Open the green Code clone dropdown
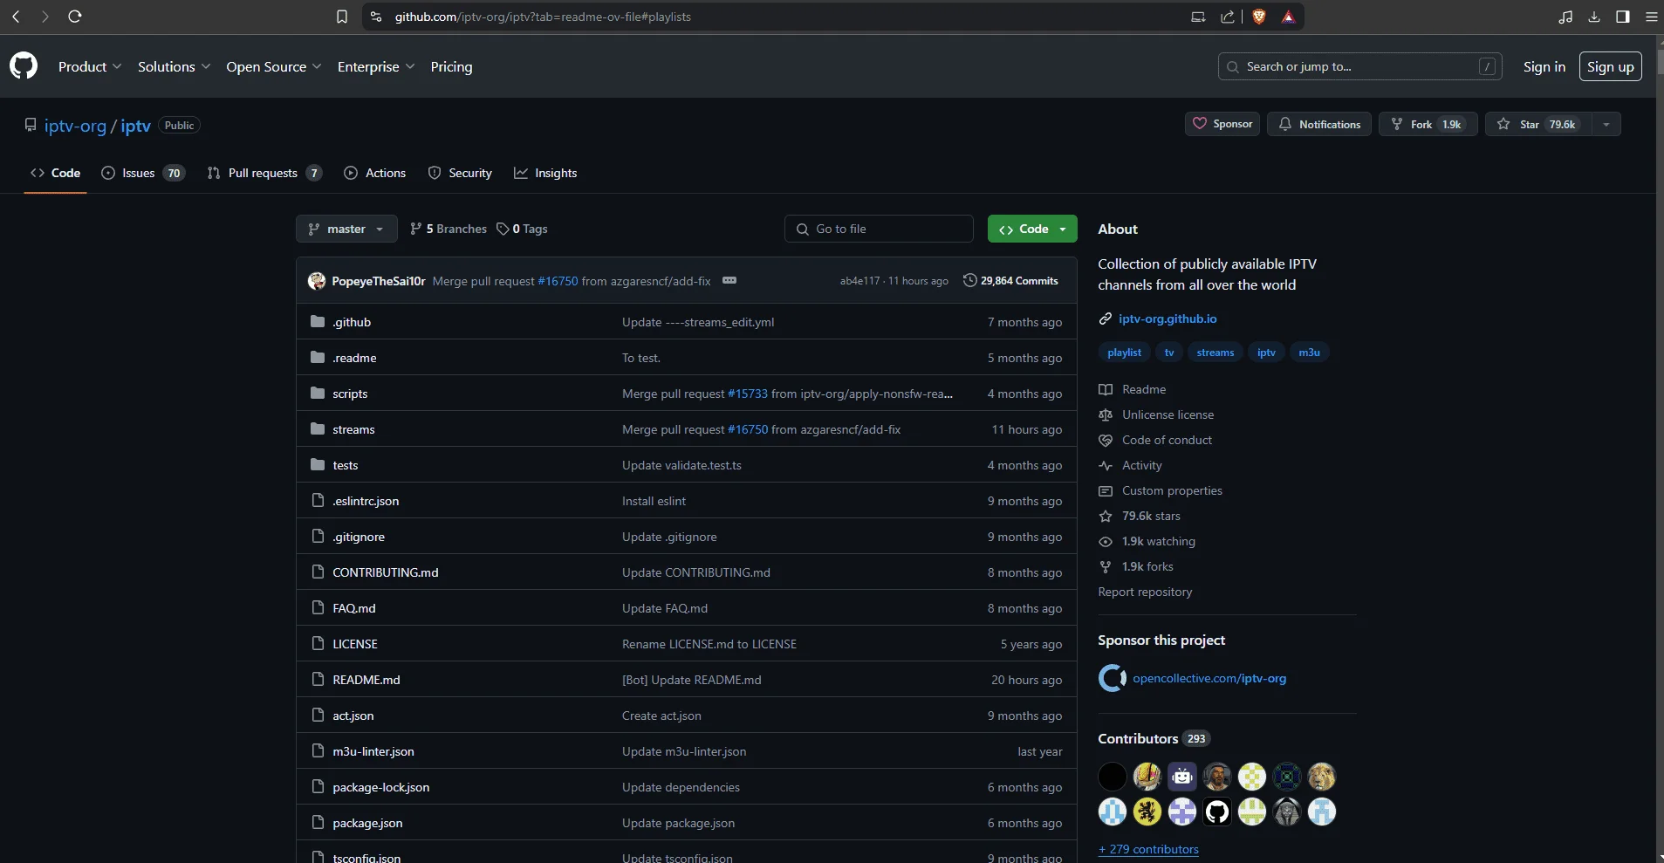The image size is (1664, 863). click(x=1032, y=229)
